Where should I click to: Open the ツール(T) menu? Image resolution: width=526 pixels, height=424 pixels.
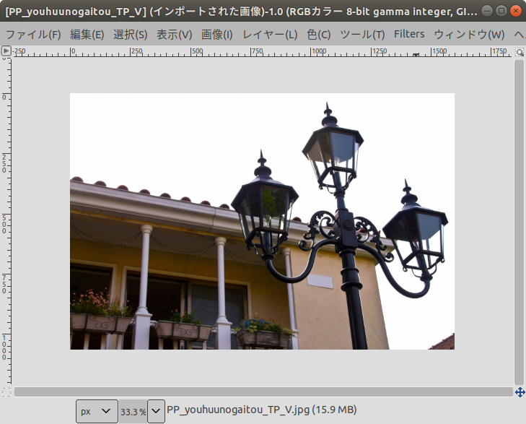pyautogui.click(x=362, y=34)
